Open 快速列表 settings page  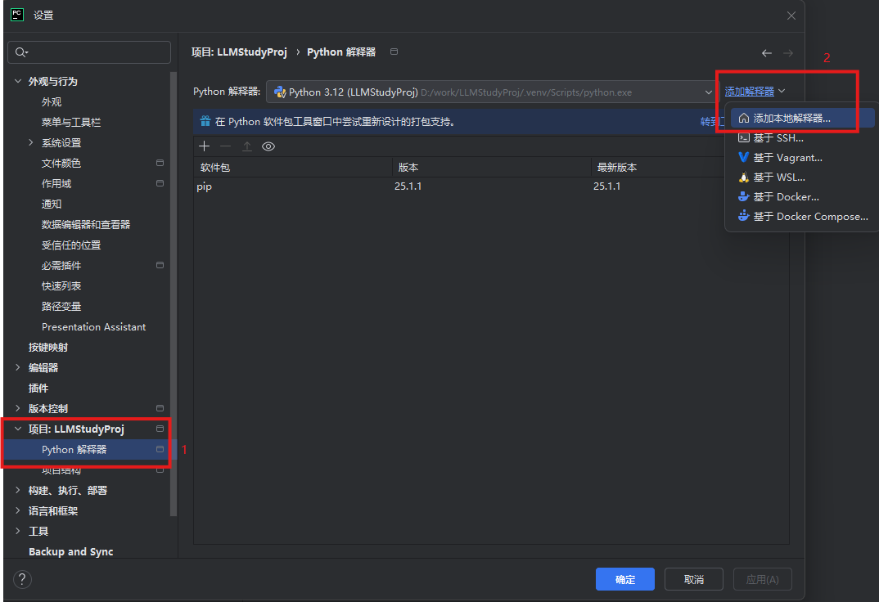coord(61,285)
